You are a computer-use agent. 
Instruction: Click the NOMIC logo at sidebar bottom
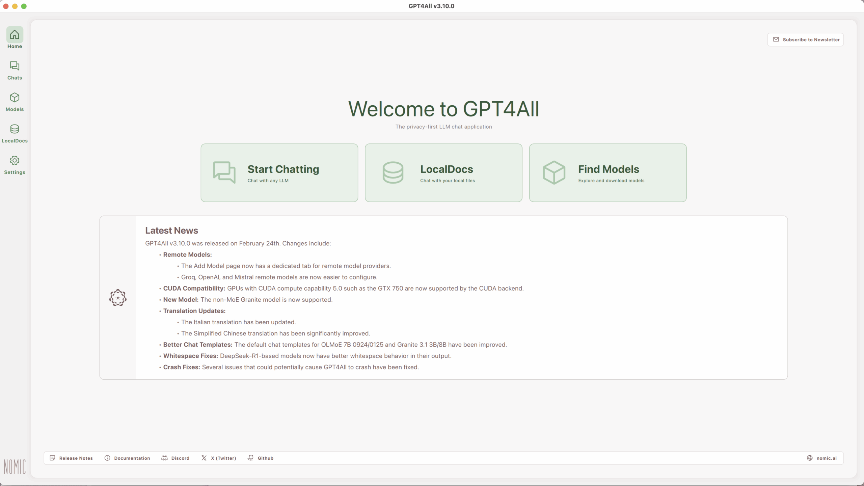point(15,467)
